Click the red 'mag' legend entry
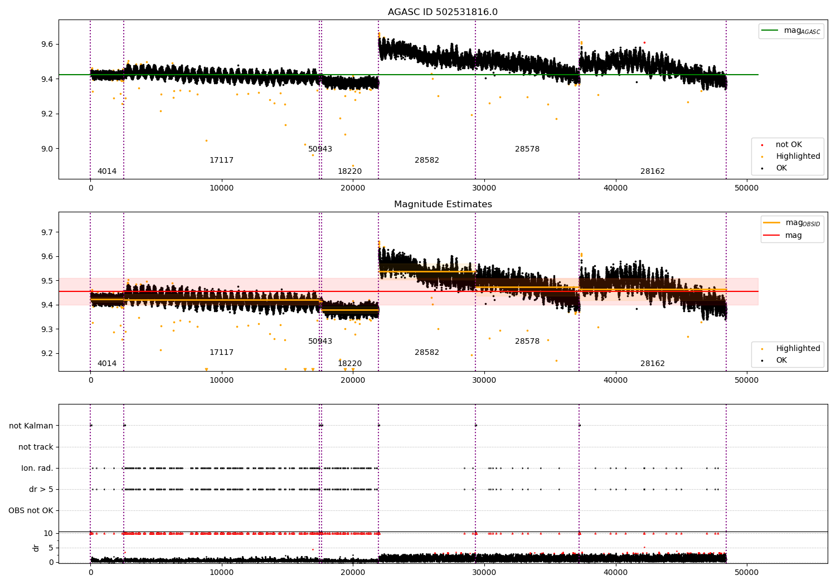836x585 pixels. pyautogui.click(x=782, y=236)
